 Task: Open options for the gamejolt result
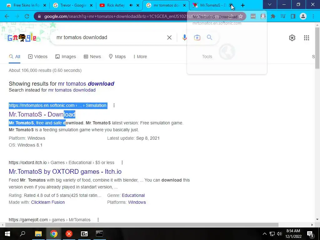(98, 220)
